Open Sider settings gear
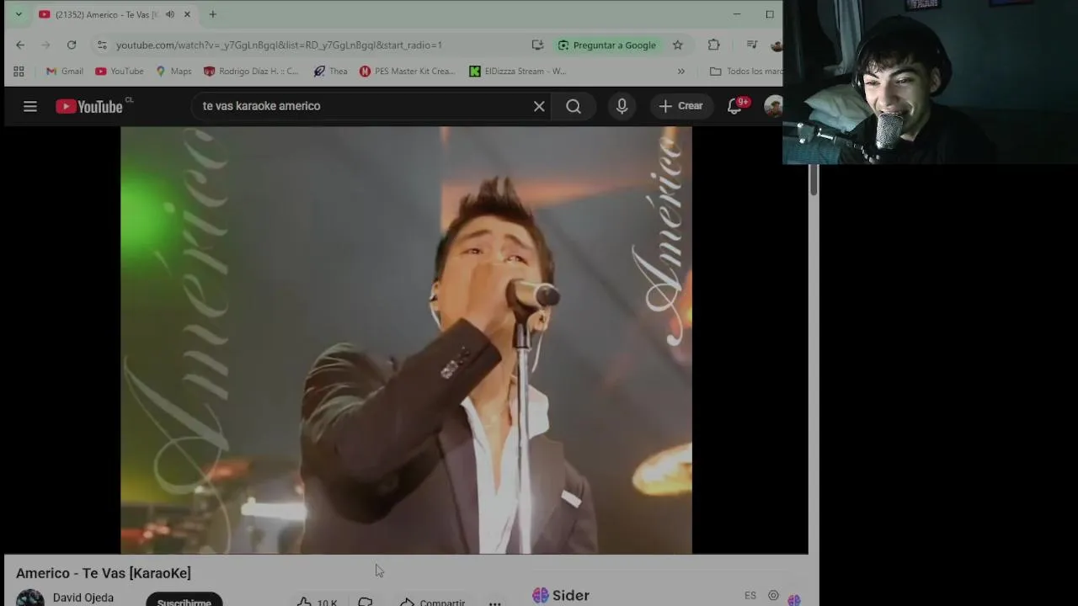1078x606 pixels. [x=773, y=595]
